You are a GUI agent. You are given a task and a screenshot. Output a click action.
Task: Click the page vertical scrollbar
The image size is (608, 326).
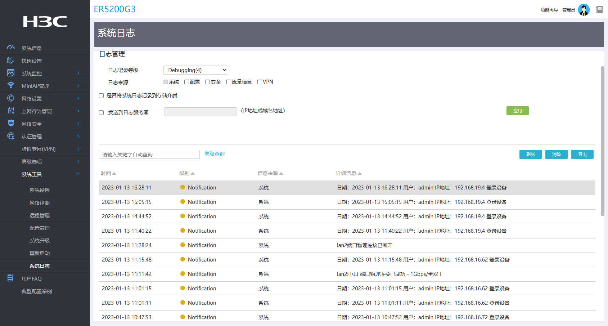click(602, 141)
